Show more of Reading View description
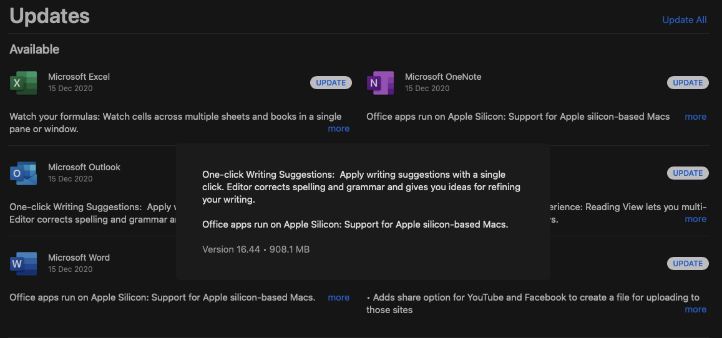The image size is (722, 338). tap(695, 219)
